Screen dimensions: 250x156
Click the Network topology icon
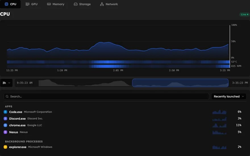pos(102,4)
